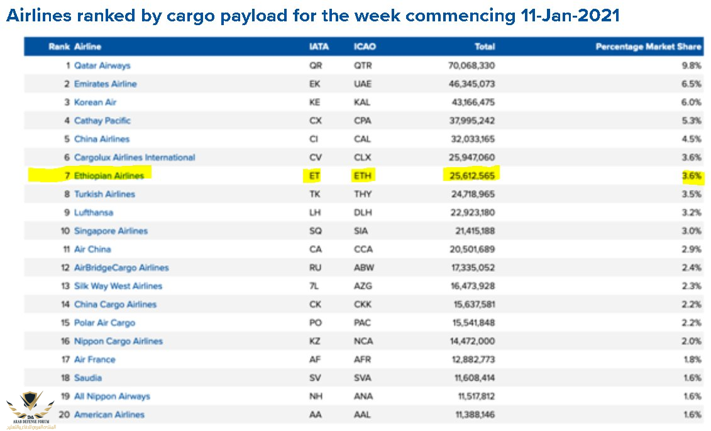Open the China Airlines link
The height and width of the screenshot is (431, 711).
point(101,139)
